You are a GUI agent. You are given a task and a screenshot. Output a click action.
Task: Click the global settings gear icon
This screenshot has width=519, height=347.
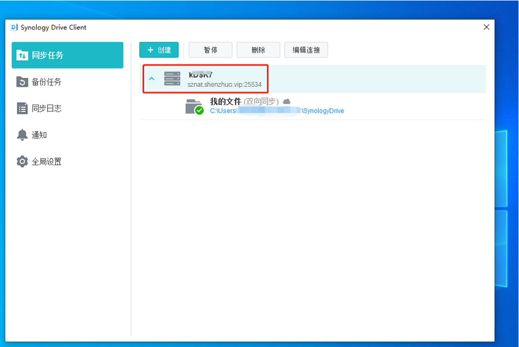22,161
